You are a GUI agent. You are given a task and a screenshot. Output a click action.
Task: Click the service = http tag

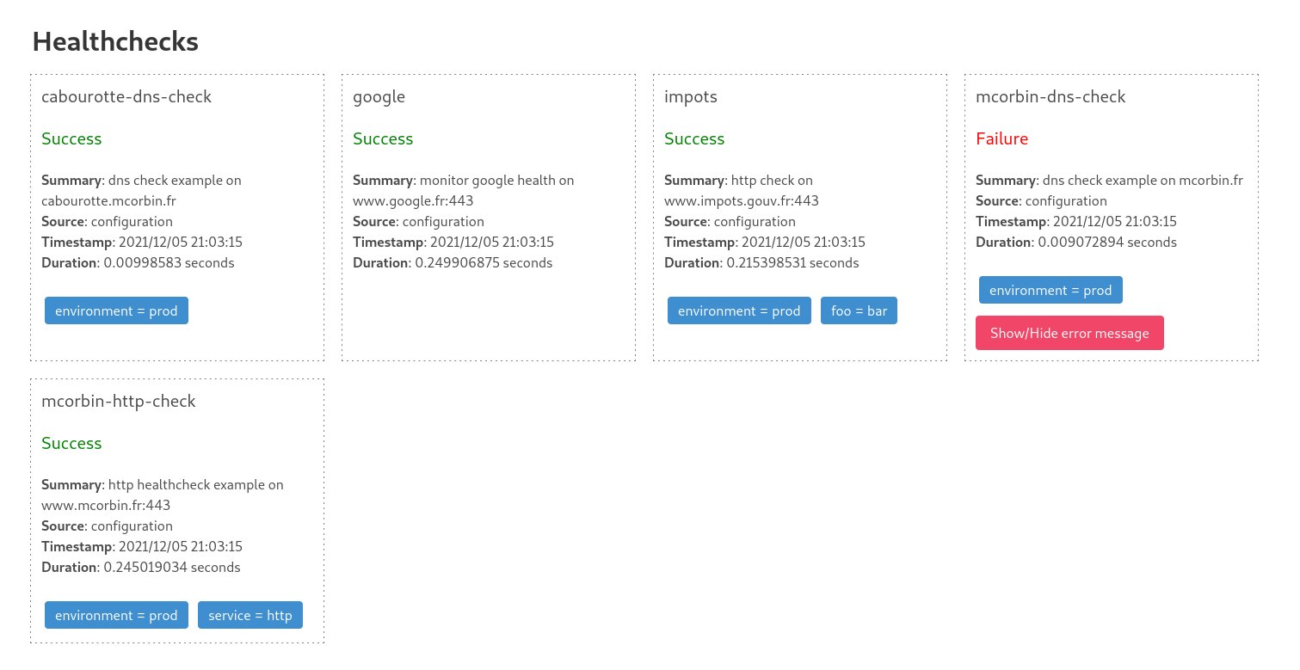click(250, 615)
